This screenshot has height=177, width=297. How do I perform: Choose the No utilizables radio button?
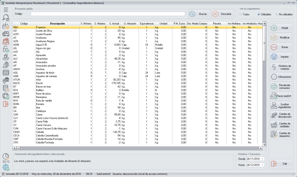click(277, 14)
